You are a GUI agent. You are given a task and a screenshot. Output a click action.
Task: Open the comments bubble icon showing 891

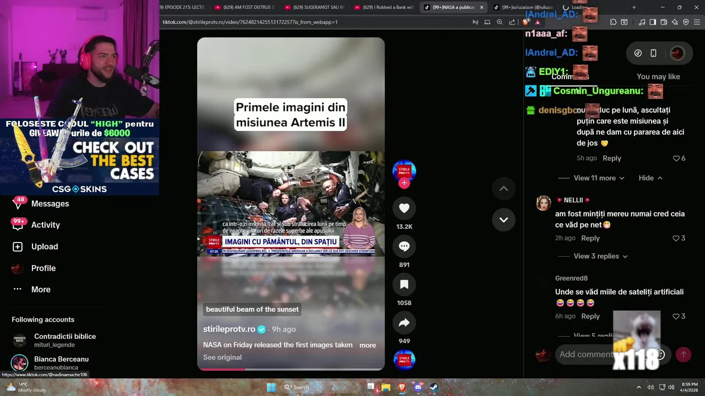(404, 246)
